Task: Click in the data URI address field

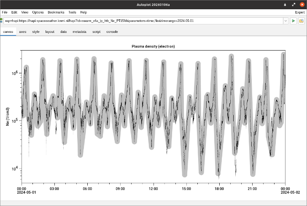Action: click(x=143, y=21)
